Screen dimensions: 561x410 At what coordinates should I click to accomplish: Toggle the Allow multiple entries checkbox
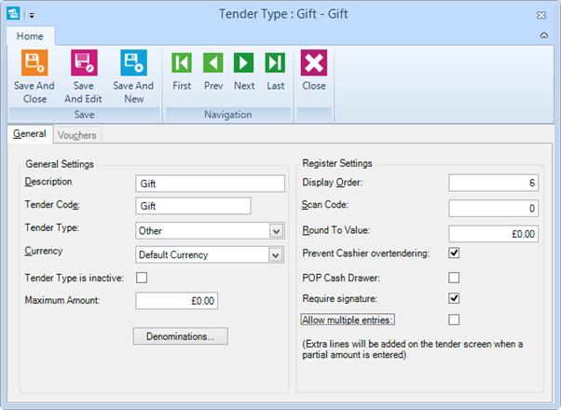coord(454,320)
